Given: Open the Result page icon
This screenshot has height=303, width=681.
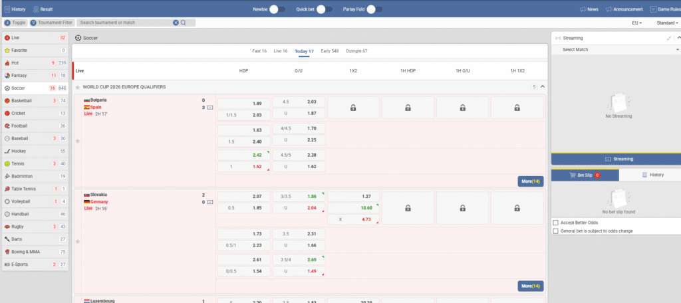Looking at the screenshot, I should [x=36, y=9].
